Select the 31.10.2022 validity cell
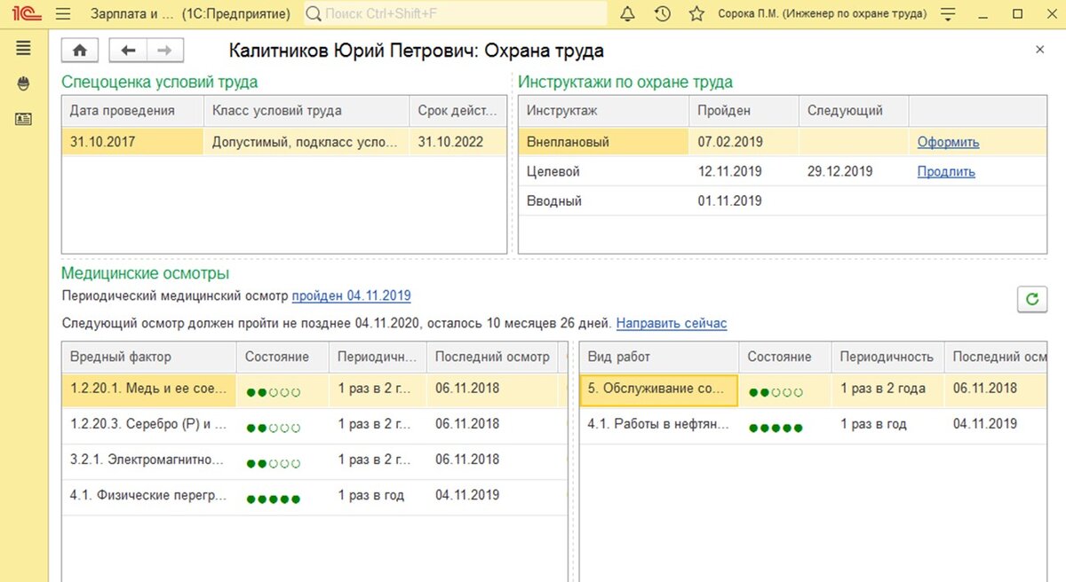1066x582 pixels. (457, 141)
